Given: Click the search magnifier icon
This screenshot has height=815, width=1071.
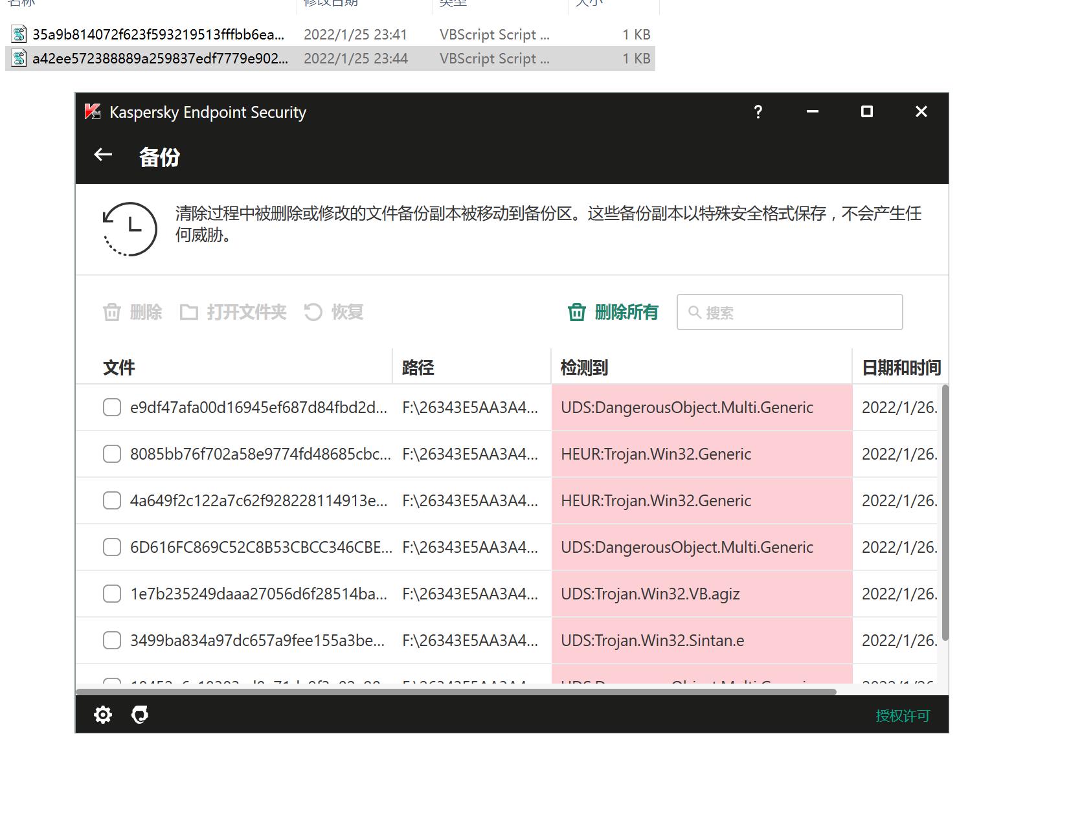Looking at the screenshot, I should pyautogui.click(x=695, y=313).
